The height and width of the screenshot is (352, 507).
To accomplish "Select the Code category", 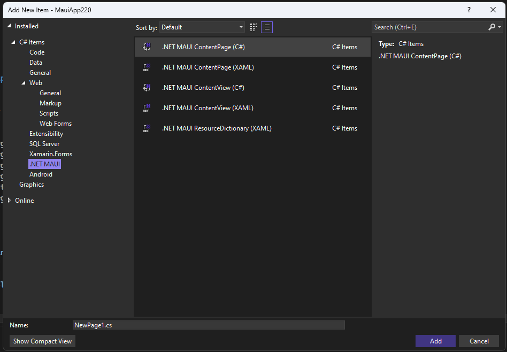I will (37, 52).
